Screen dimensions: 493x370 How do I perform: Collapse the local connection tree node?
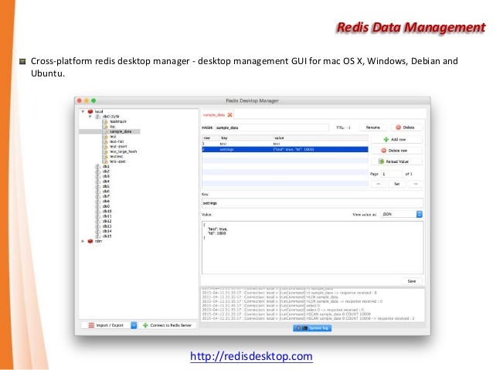tap(83, 111)
